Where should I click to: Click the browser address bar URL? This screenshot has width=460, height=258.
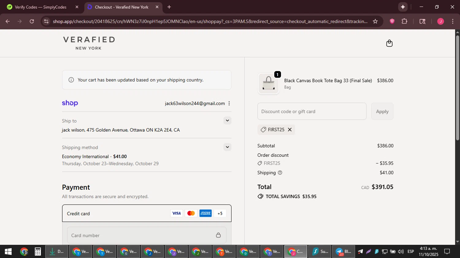210,21
